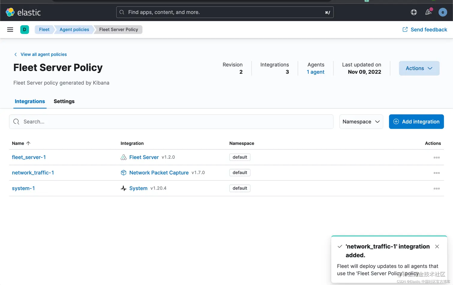Click version v1.7.0 text
Viewport: 453px width, 285px height.
[x=198, y=173]
